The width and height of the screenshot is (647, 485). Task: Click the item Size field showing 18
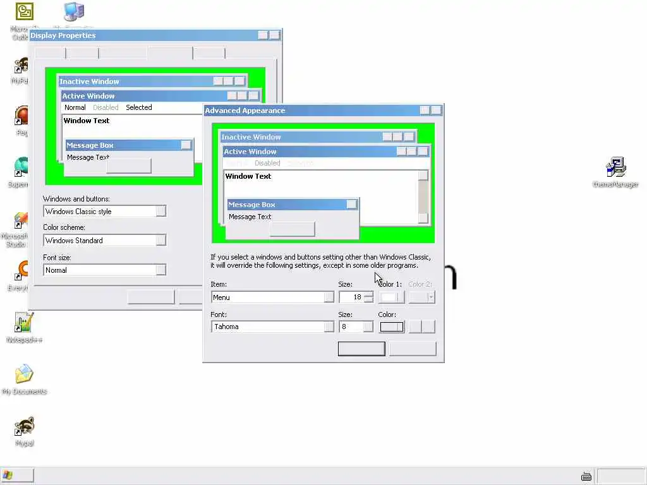(x=351, y=297)
